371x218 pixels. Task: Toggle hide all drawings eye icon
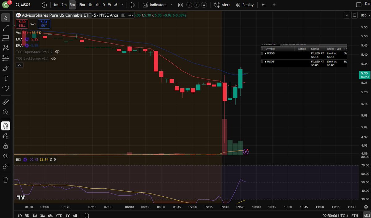click(x=5, y=156)
